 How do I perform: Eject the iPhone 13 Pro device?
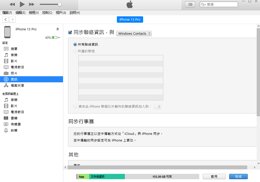pyautogui.click(x=58, y=29)
